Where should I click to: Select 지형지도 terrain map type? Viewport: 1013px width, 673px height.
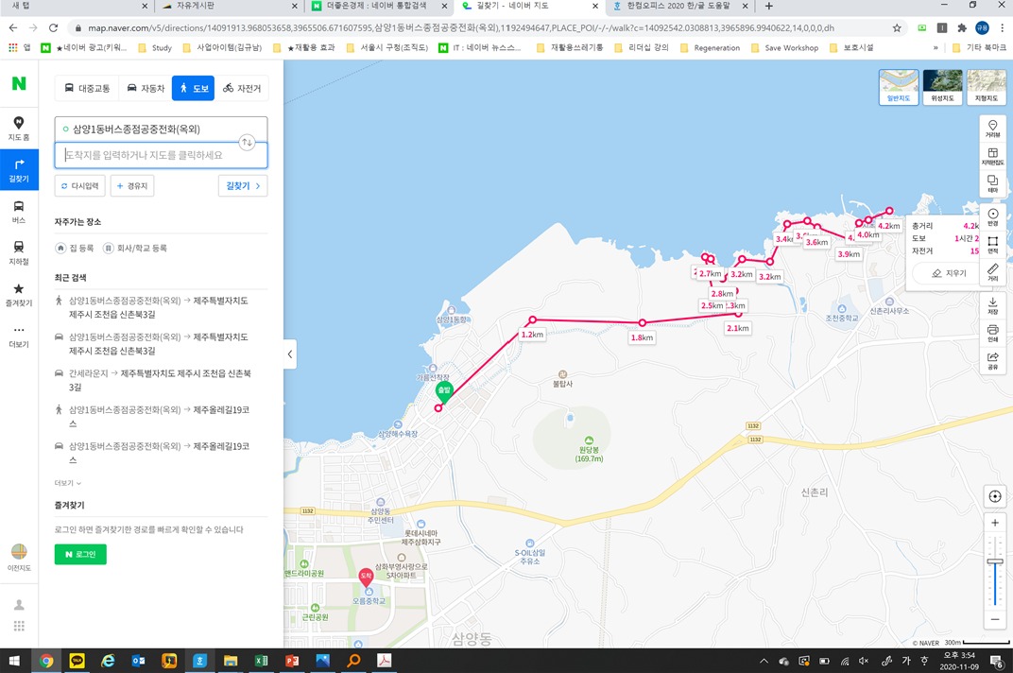(x=987, y=87)
